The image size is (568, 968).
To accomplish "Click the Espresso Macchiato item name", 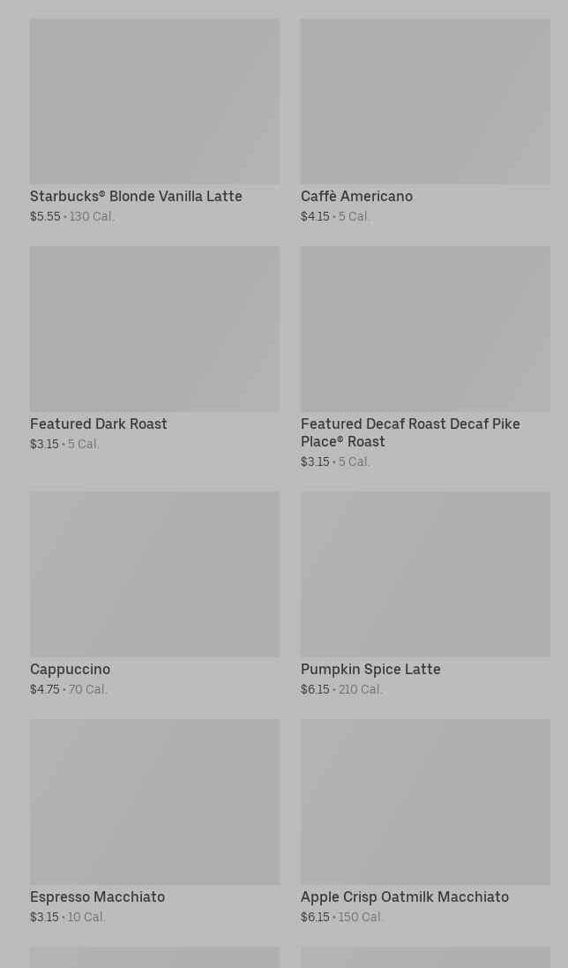I will (x=97, y=897).
